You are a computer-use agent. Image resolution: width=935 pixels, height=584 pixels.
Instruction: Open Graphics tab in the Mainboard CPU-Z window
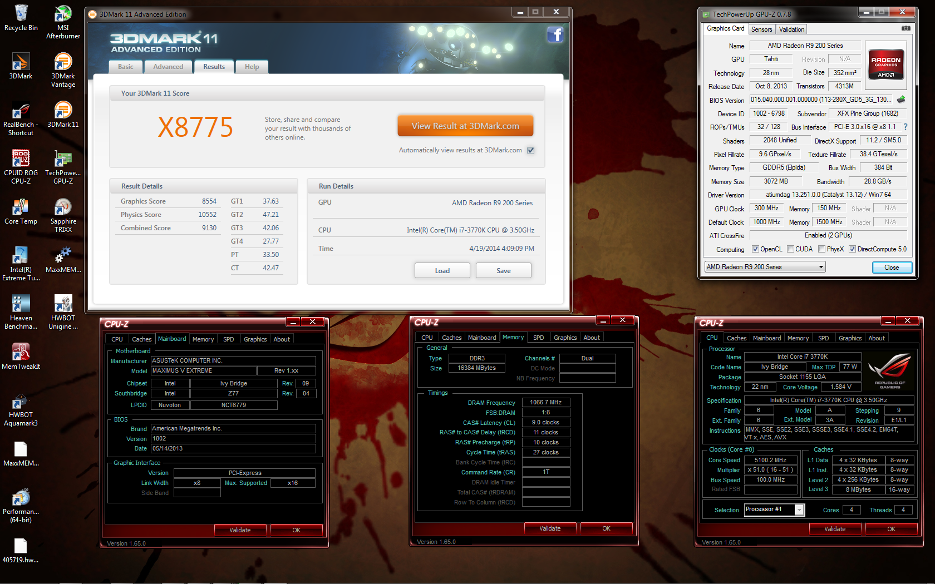(x=255, y=339)
